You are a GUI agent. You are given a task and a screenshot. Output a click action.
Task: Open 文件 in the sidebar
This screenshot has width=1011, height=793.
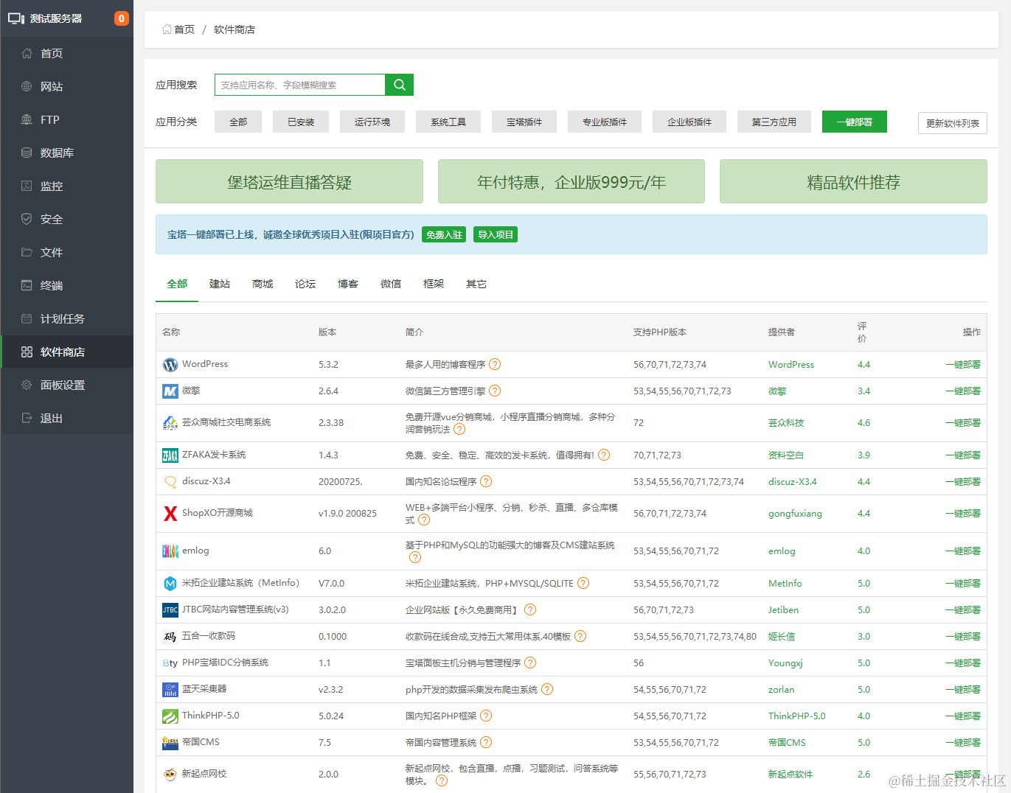67,252
